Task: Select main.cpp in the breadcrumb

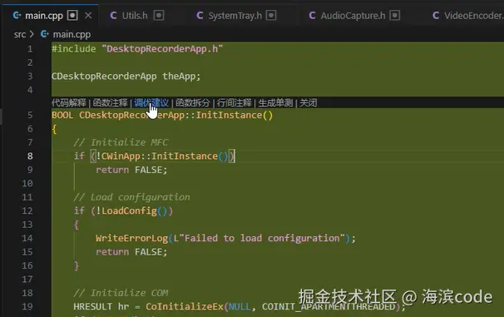Action: pos(72,34)
